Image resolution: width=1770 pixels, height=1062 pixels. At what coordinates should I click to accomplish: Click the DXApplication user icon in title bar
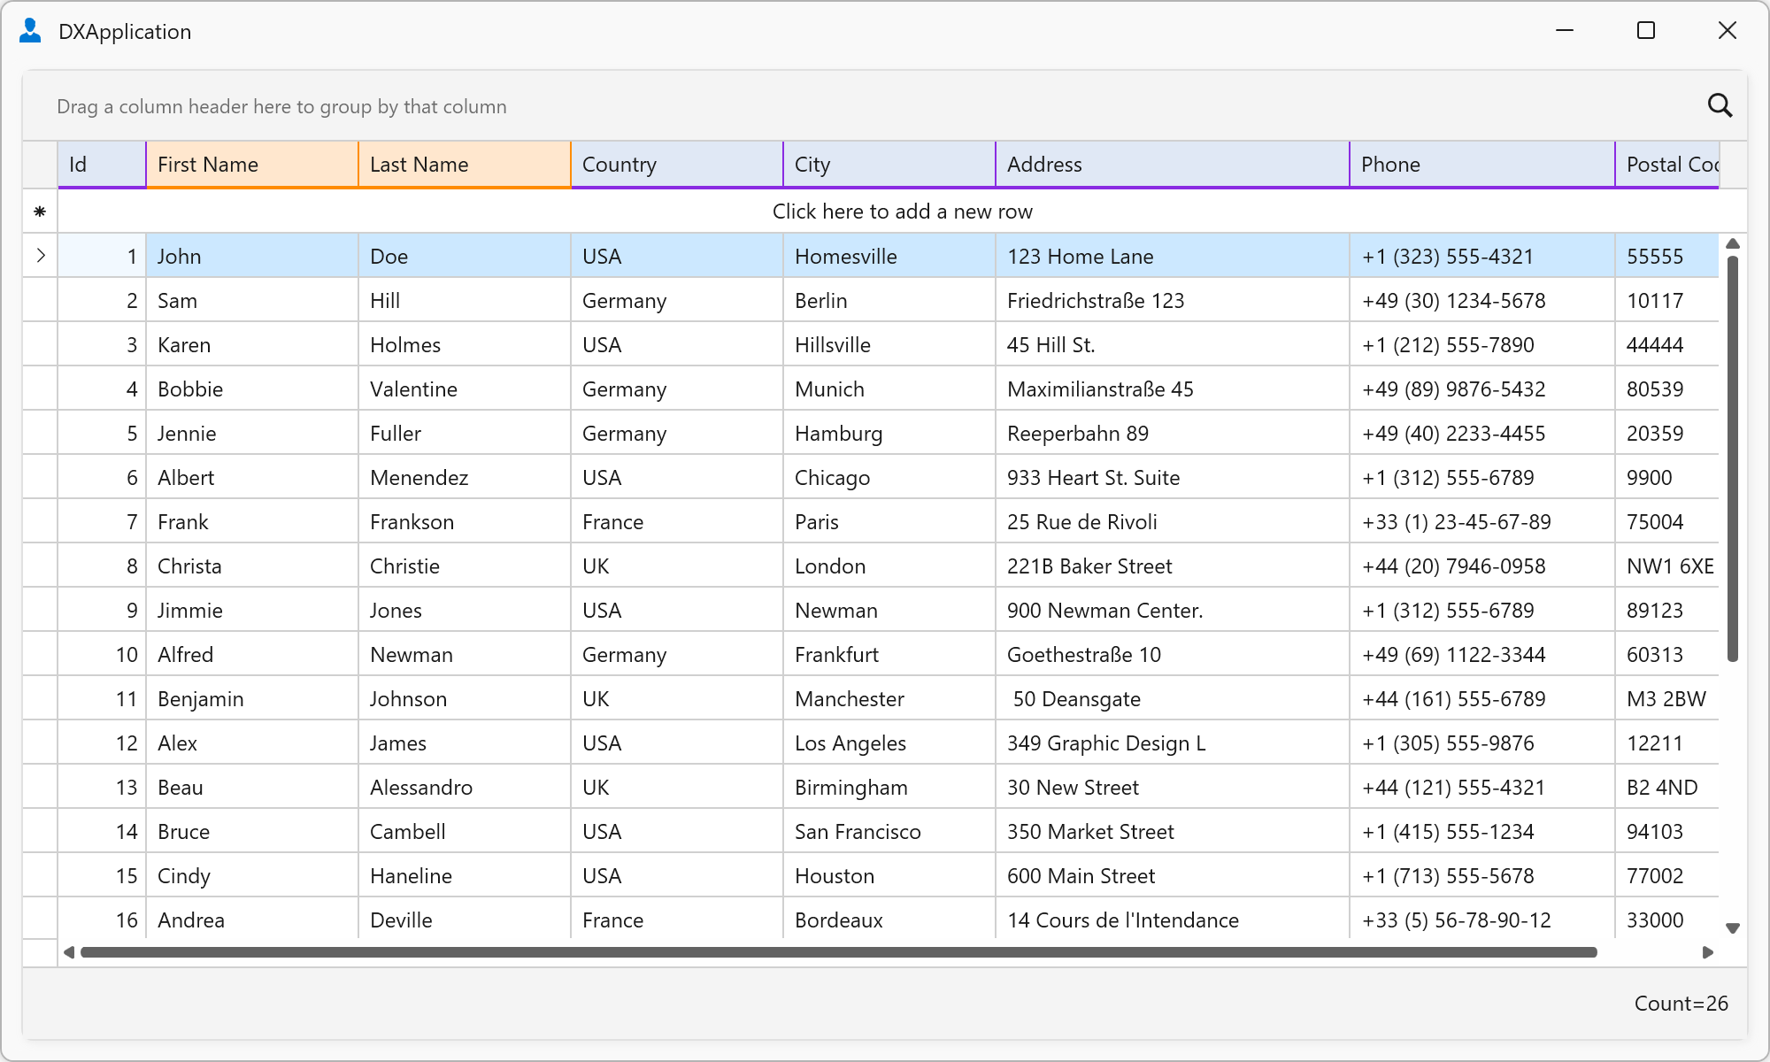[30, 31]
